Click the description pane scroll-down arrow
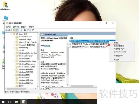139x104 pixels. (x=68, y=84)
